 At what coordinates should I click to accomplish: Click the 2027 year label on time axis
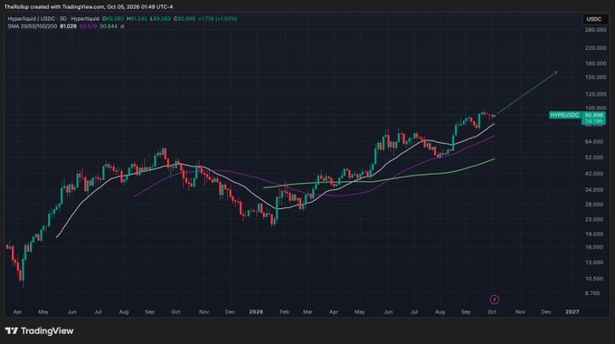(572, 311)
